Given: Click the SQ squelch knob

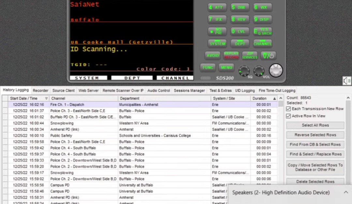Looking at the screenshot, I should pyautogui.click(x=244, y=71).
